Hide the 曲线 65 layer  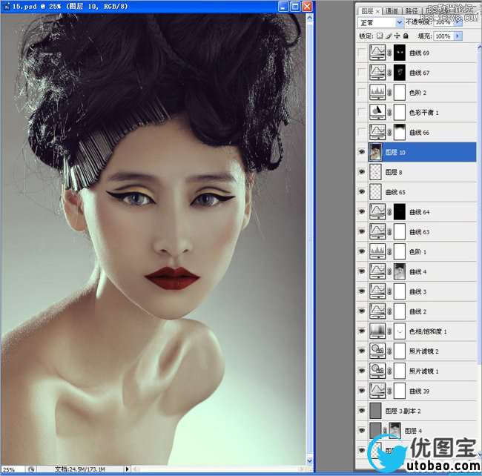click(x=362, y=192)
